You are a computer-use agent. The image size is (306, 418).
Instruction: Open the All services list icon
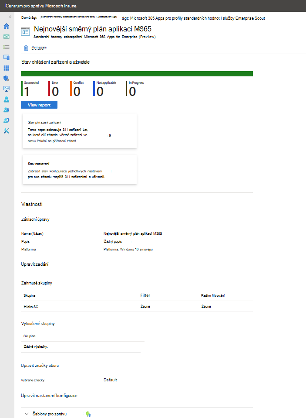pyautogui.click(x=7, y=47)
